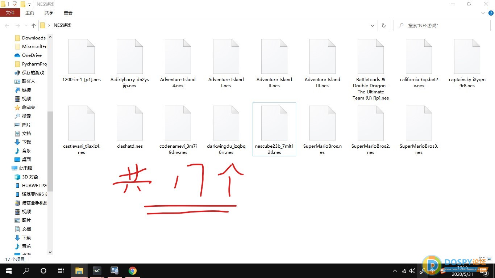Open the Windows Start menu
Screen dimensions: 495x278
(x=9, y=271)
